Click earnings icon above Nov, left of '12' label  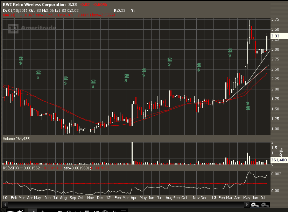point(93,82)
